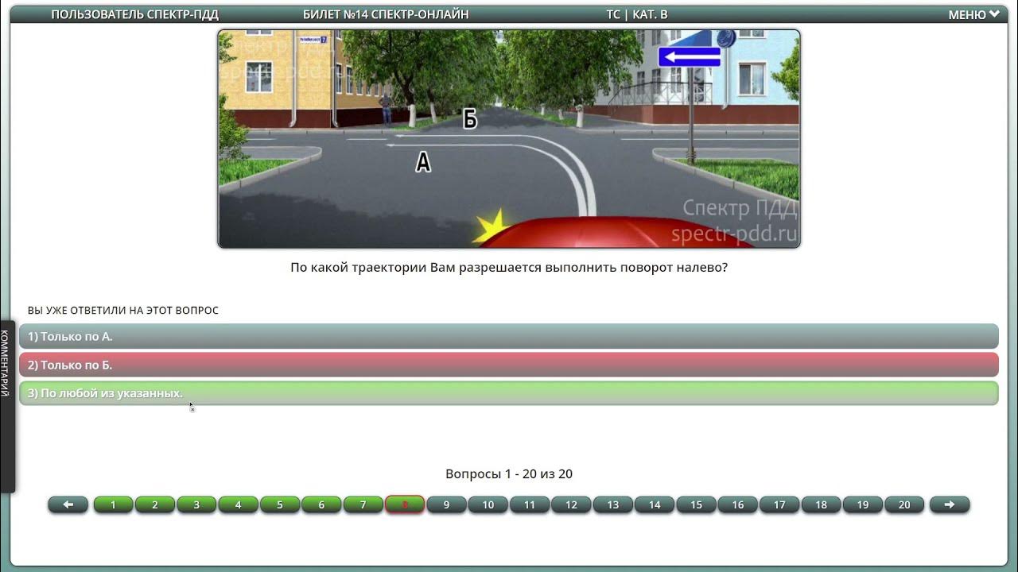Jump to question 1
Viewport: 1018px width, 572px height.
coord(113,504)
